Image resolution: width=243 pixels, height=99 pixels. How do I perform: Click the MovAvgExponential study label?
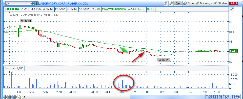[124, 9]
